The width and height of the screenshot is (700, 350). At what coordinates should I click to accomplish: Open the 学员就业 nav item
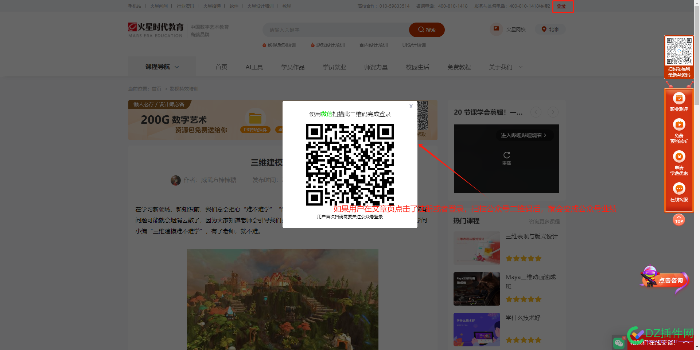334,67
